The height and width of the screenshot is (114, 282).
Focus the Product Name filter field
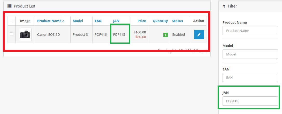tap(250, 31)
